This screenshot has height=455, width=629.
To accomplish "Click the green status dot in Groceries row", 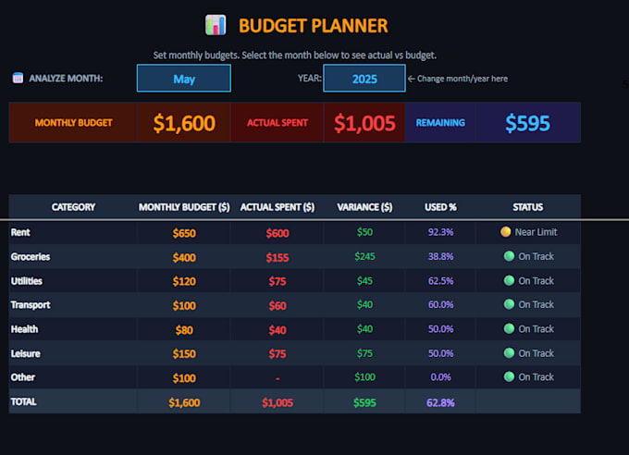I will point(509,256).
